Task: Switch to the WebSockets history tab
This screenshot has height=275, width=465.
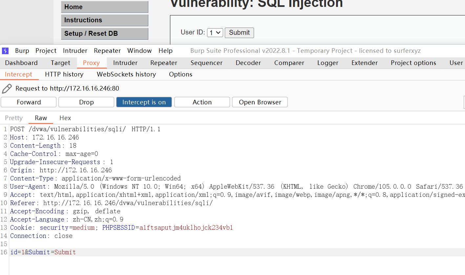Action: tap(126, 74)
